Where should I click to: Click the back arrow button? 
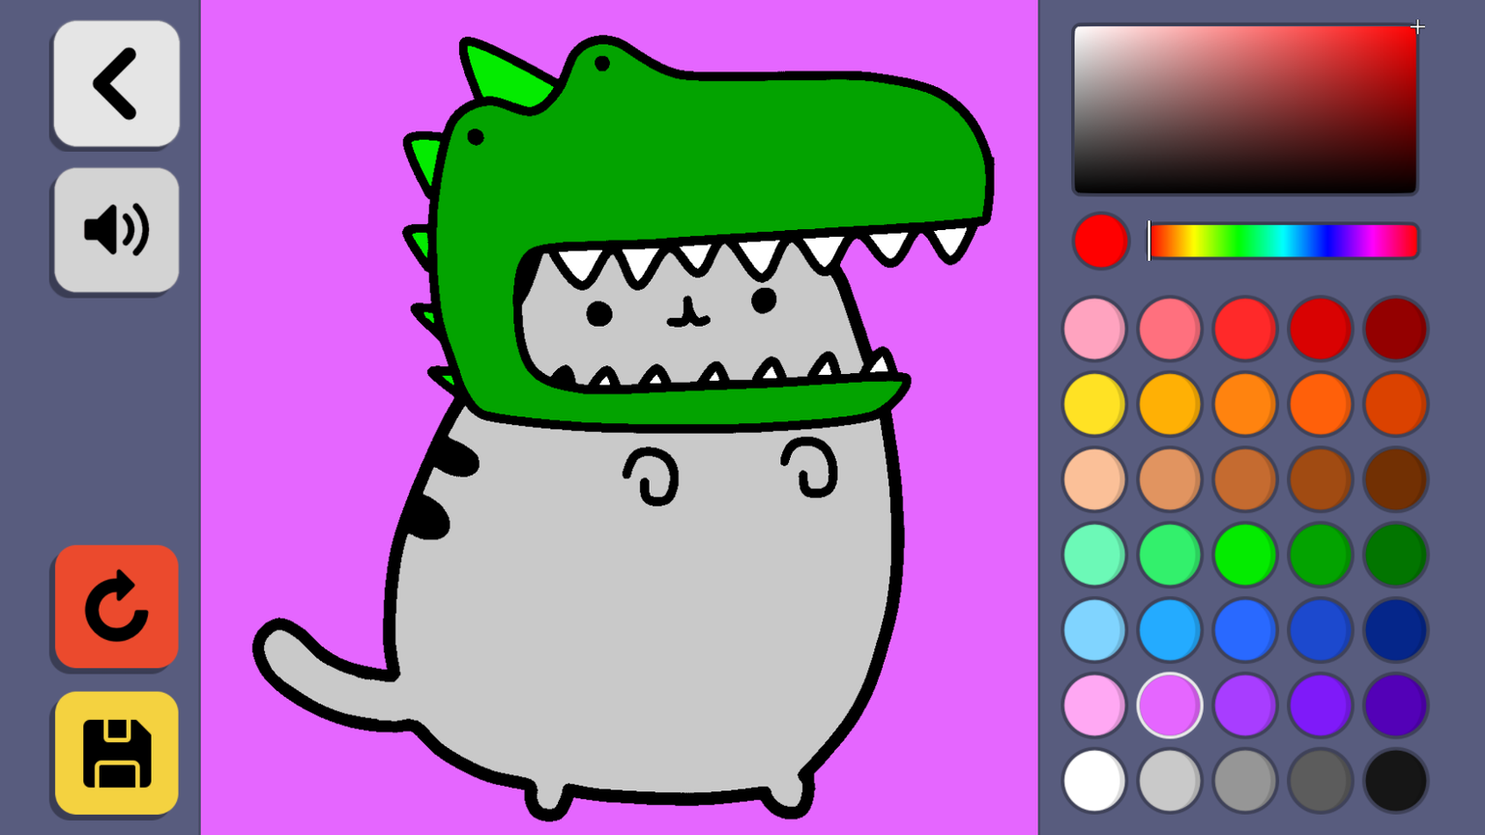(x=116, y=84)
